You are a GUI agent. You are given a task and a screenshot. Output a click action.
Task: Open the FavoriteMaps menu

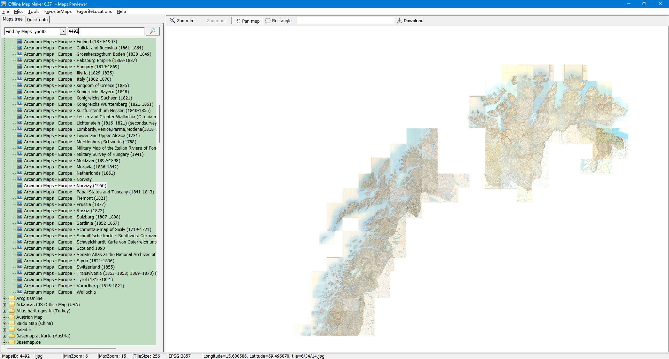[58, 11]
